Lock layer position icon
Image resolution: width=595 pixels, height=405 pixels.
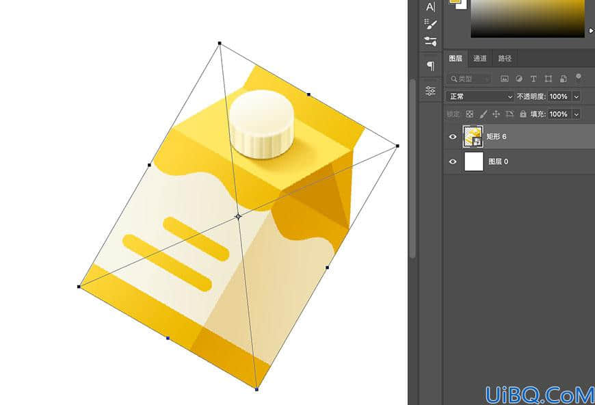point(496,114)
